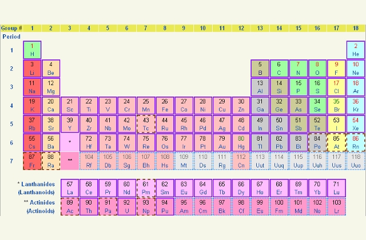Open the Carbon (C) element cell
366x240 pixels.
pos(279,69)
